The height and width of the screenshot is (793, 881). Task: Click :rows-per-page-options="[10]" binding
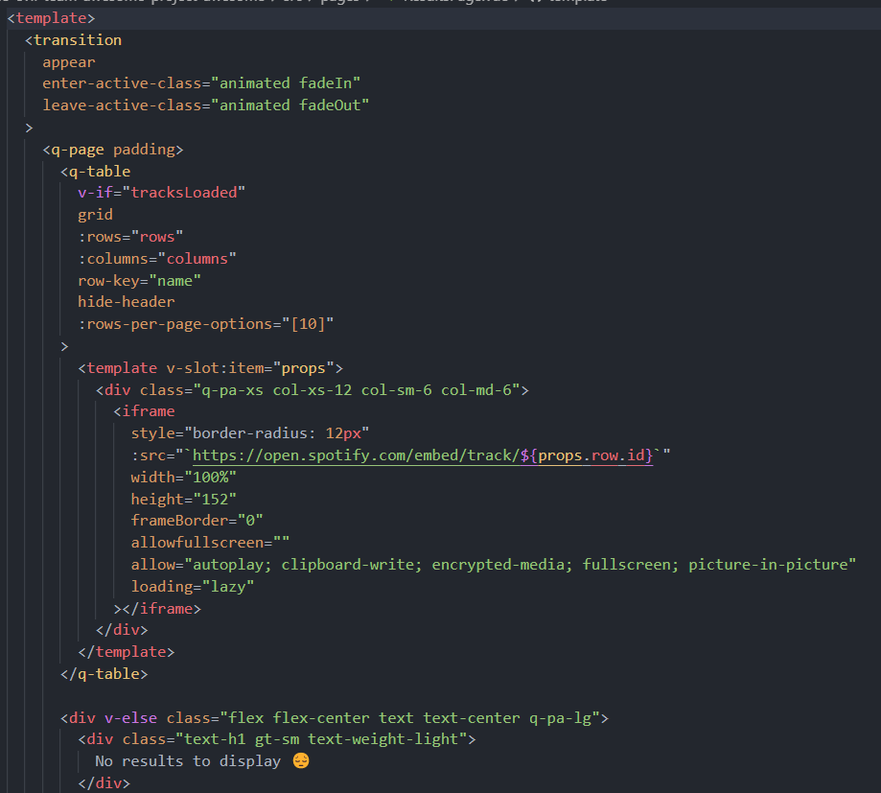pos(206,324)
